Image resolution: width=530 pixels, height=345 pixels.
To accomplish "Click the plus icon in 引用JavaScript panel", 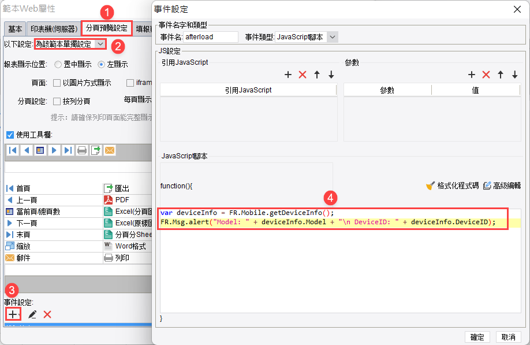I will (288, 75).
